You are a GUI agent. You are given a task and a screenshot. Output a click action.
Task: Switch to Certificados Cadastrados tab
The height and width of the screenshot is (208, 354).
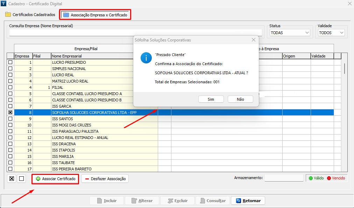(30, 15)
